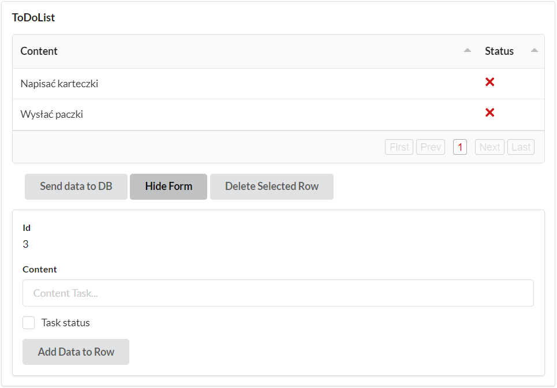Click red X status for Napisać karteczki
557x388 pixels.
click(x=489, y=83)
